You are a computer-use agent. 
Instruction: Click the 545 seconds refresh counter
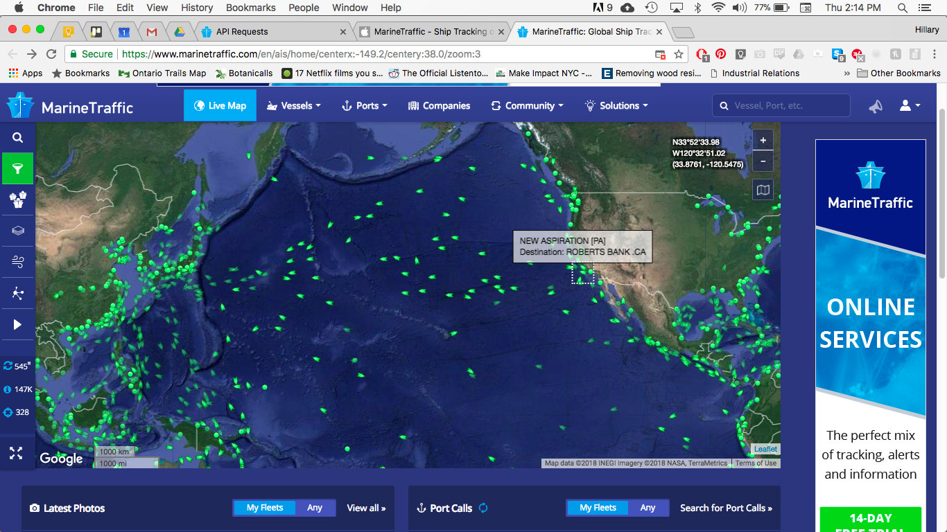(x=17, y=366)
